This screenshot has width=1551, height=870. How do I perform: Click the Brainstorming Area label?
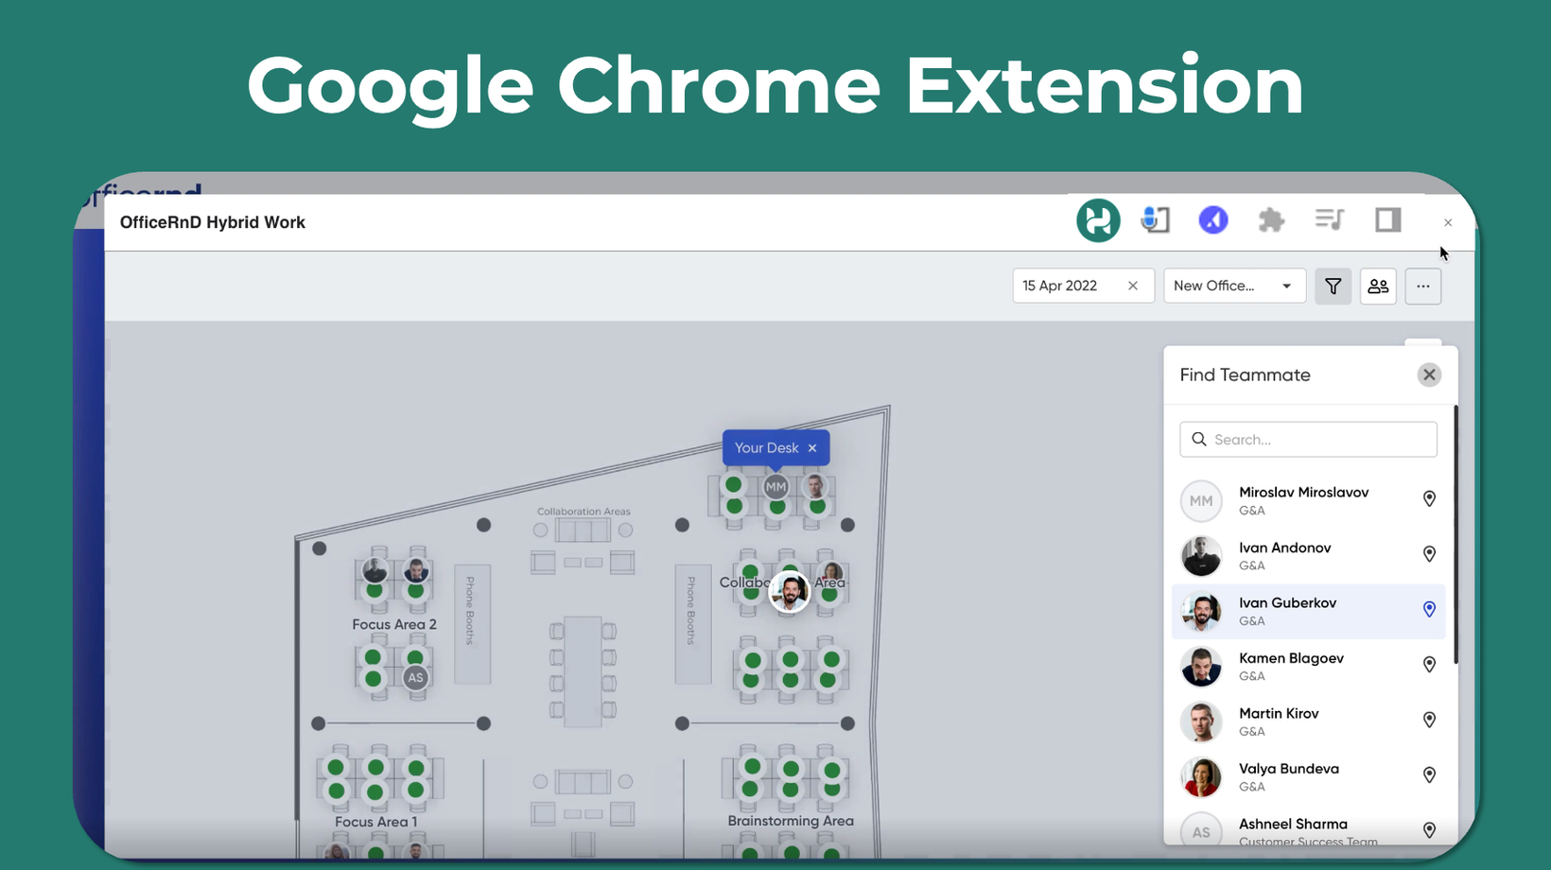pyautogui.click(x=791, y=821)
